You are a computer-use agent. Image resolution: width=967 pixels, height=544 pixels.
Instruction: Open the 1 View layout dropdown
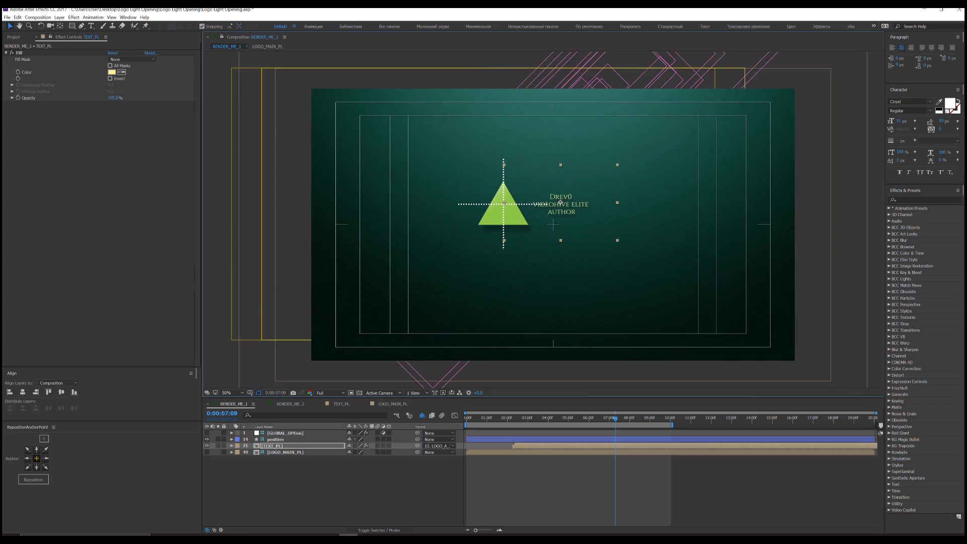click(x=418, y=393)
